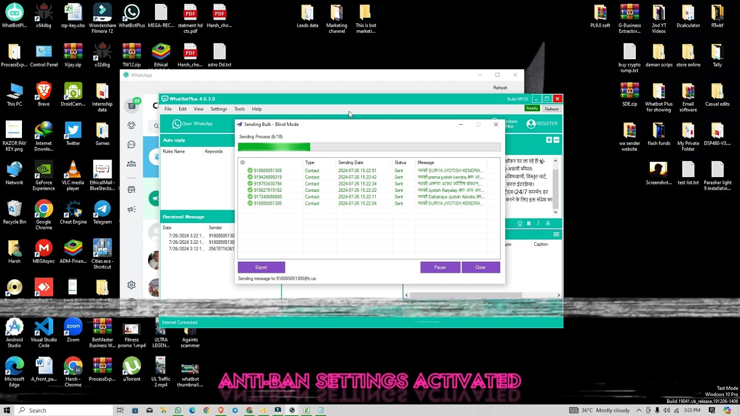Click Open WhatsApp icon in WhatBotPlus toolbar

point(177,124)
